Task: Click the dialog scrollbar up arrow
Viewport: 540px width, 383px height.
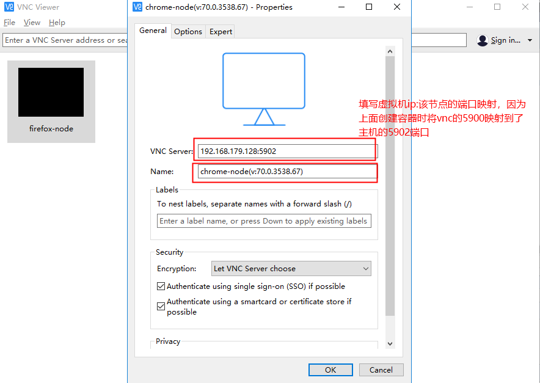Action: (390, 51)
